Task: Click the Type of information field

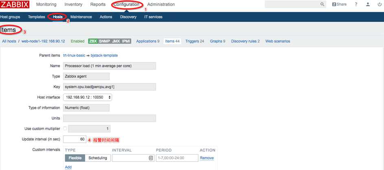Action: [86, 108]
